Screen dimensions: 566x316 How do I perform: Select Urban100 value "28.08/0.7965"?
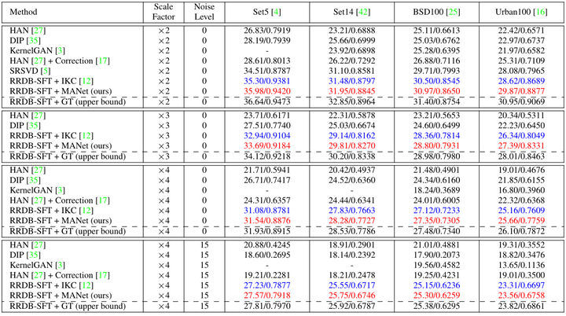[522, 72]
